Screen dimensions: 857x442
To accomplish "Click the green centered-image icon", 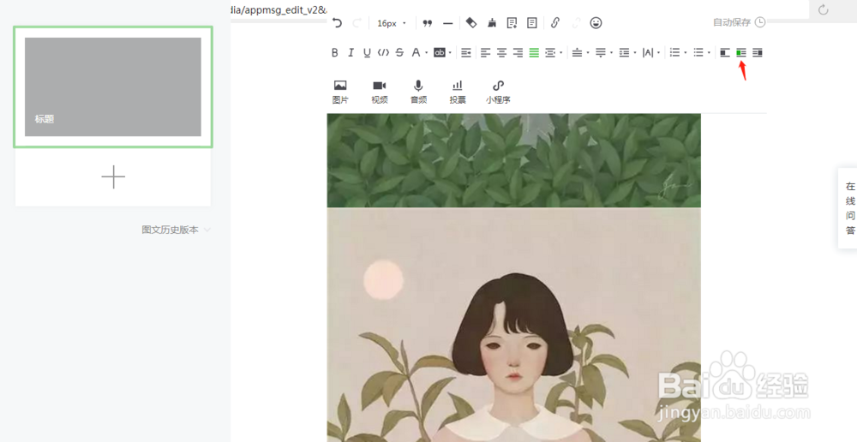I will tap(741, 52).
